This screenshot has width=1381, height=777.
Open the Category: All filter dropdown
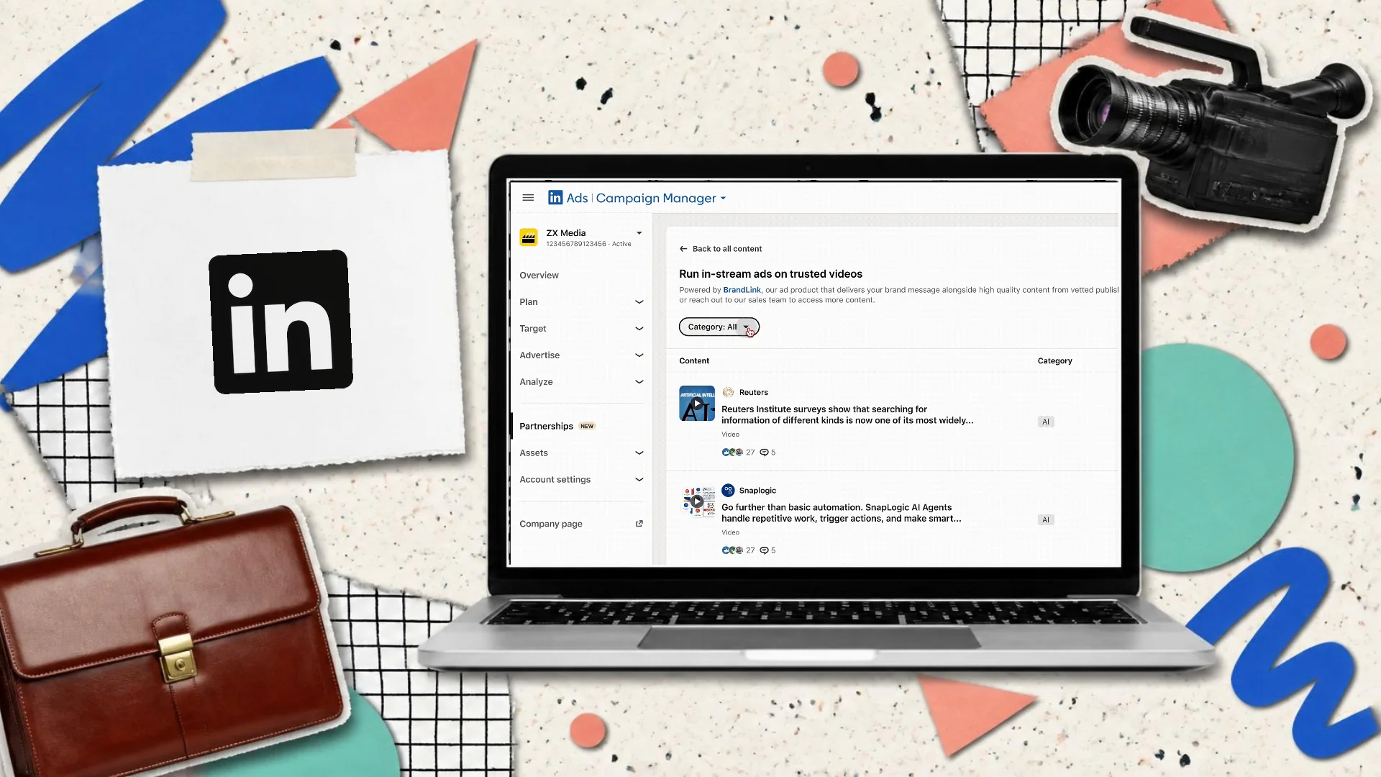tap(719, 327)
